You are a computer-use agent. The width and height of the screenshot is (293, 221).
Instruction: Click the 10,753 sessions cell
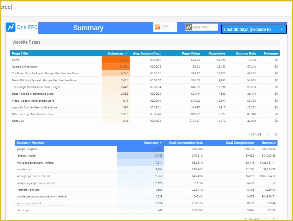141,156
